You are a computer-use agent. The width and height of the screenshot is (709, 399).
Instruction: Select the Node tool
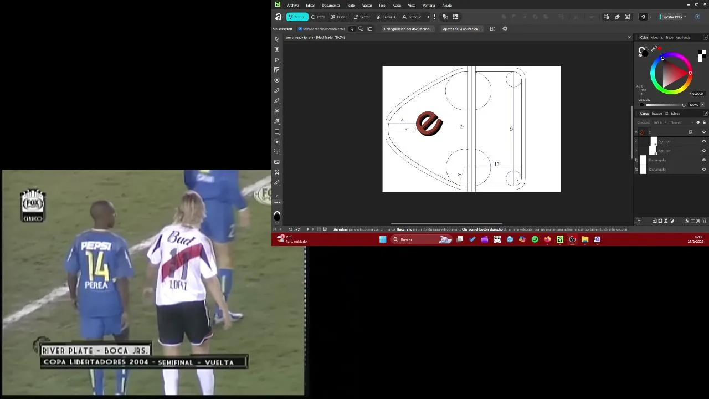[x=277, y=59]
